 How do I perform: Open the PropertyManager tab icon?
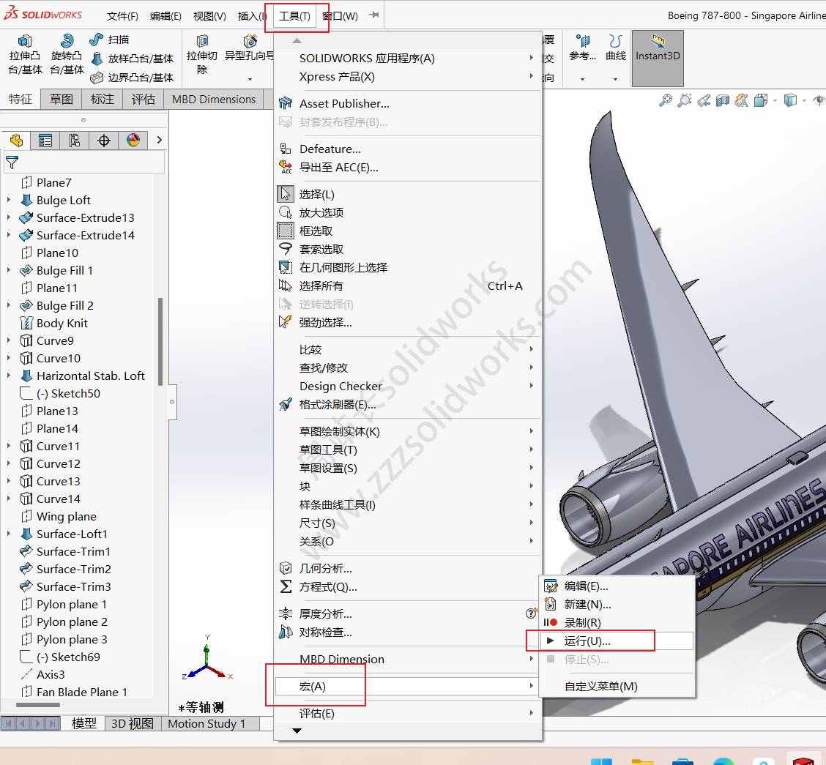point(45,141)
